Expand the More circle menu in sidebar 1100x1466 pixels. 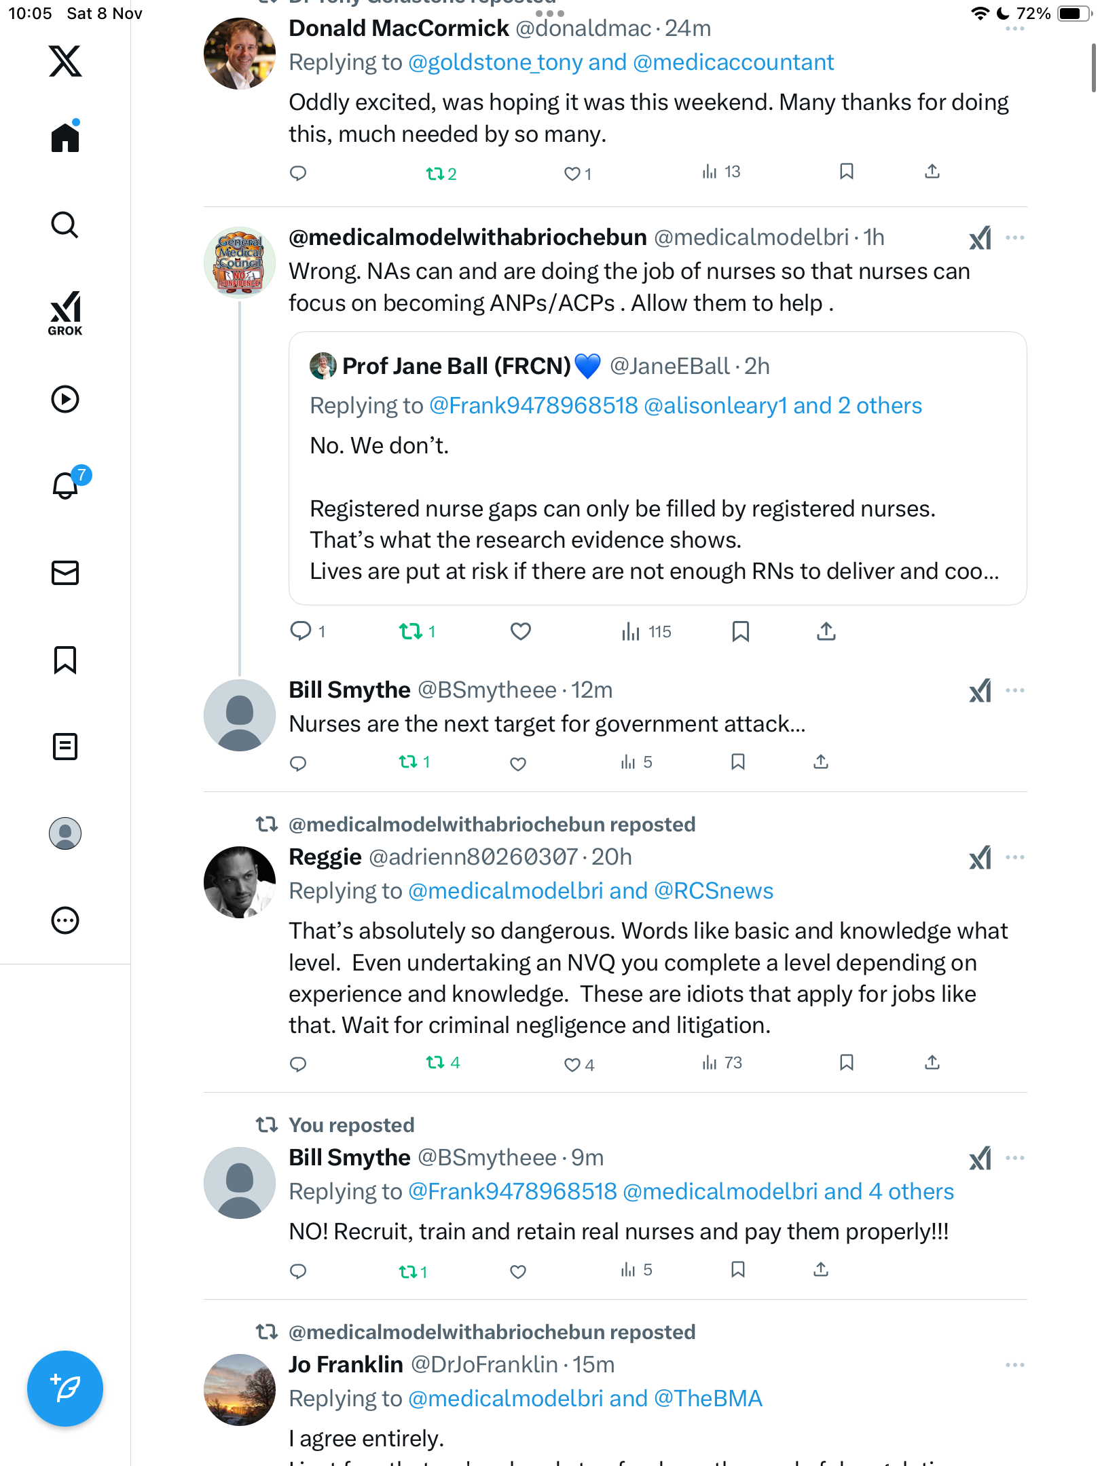coord(65,920)
